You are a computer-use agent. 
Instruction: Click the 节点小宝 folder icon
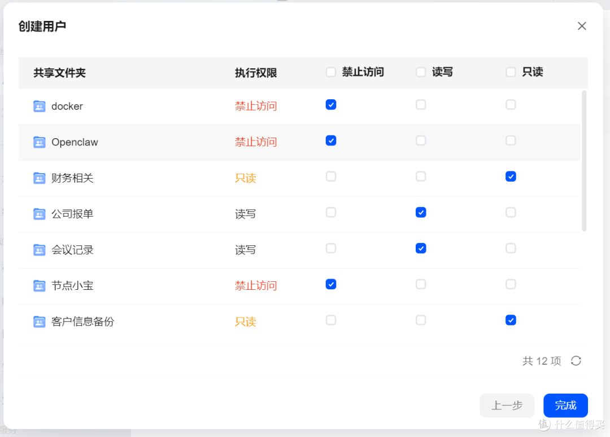(40, 286)
